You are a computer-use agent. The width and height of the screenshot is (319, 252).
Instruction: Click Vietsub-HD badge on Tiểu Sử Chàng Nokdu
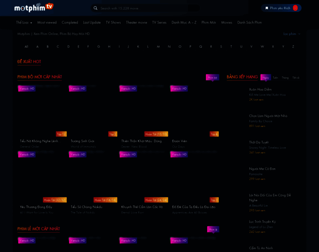78,155
